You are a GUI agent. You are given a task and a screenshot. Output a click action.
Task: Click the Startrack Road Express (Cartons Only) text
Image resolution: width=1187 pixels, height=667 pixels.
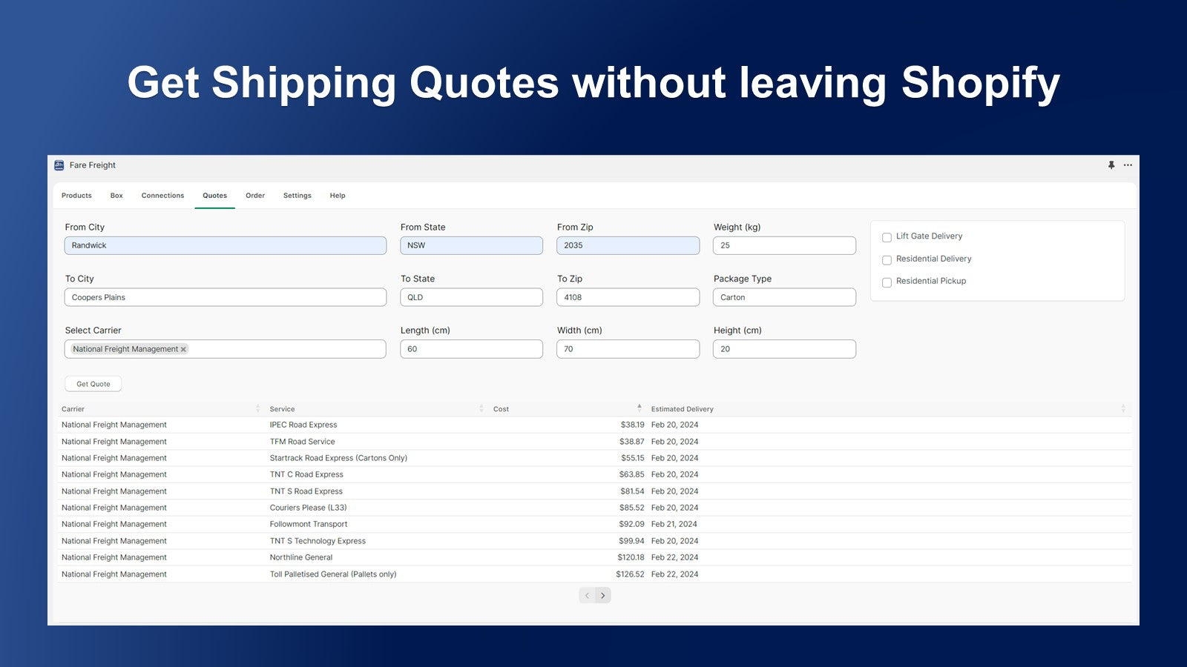tap(338, 458)
